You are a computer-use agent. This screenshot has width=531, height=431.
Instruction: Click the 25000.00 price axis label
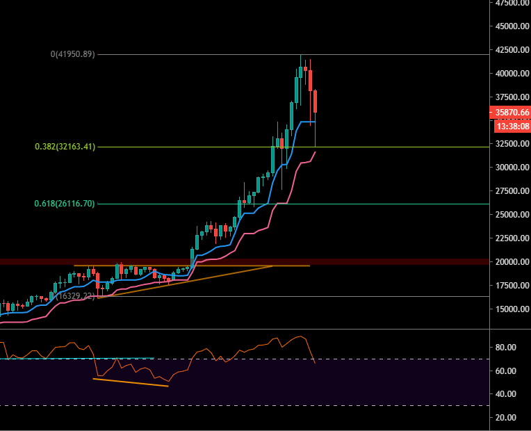click(x=512, y=215)
